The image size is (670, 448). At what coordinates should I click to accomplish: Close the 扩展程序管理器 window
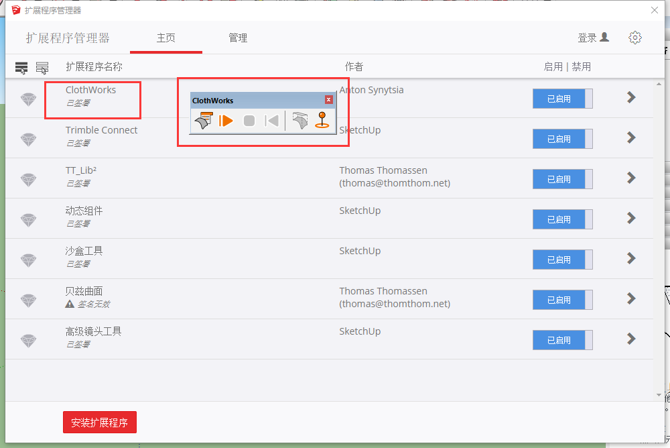point(654,10)
